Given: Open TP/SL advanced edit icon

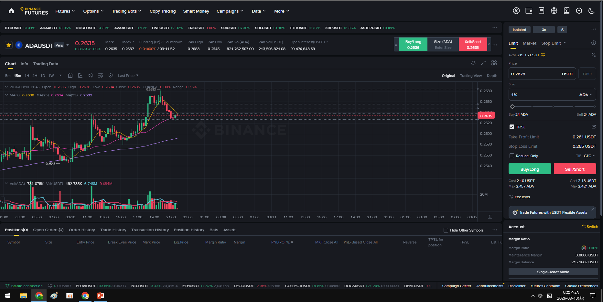Looking at the screenshot, I should [593, 127].
